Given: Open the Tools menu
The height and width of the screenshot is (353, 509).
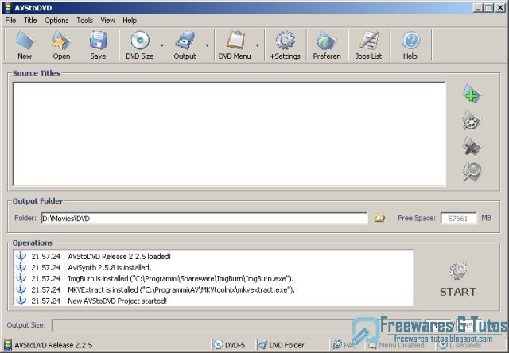Looking at the screenshot, I should (85, 21).
